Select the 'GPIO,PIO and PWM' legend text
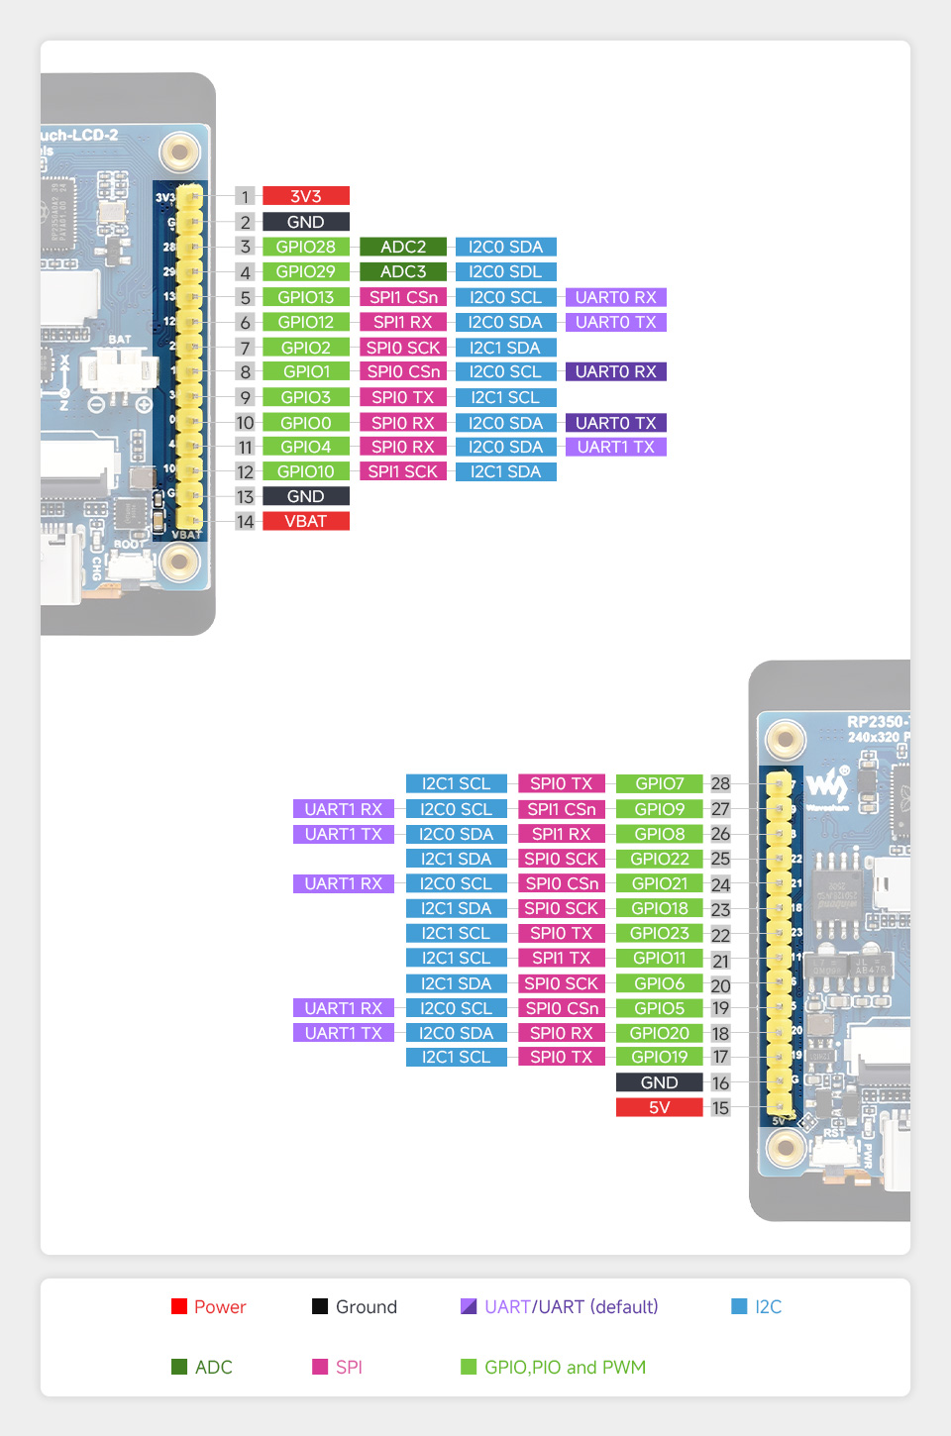 565,1367
